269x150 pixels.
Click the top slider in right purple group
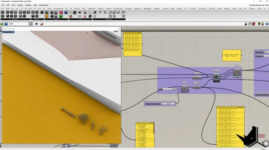pyautogui.click(x=262, y=52)
